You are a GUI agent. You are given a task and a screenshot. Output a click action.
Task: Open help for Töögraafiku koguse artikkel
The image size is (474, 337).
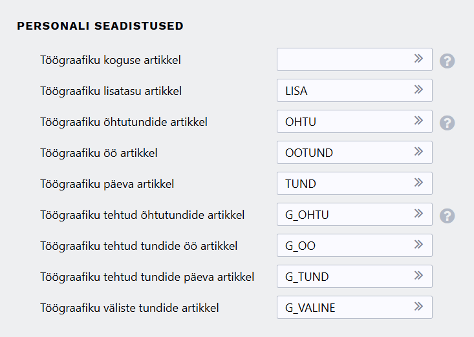[x=447, y=61]
